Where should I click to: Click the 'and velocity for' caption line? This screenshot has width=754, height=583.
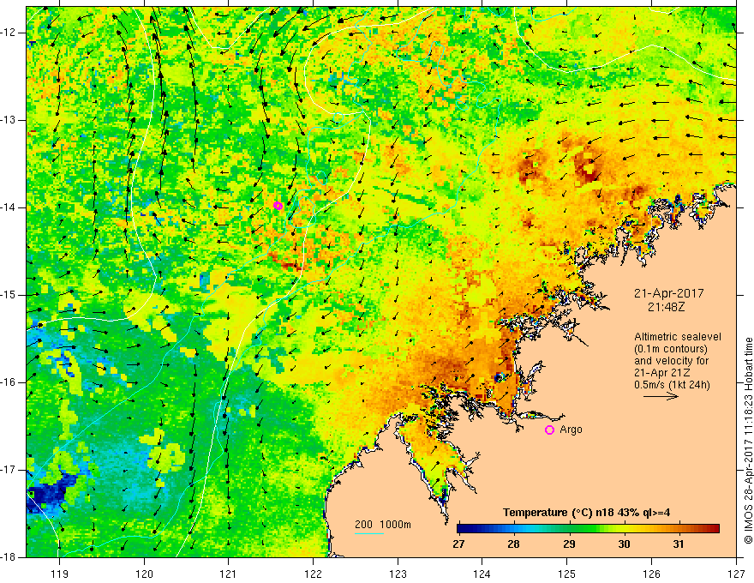pyautogui.click(x=671, y=361)
